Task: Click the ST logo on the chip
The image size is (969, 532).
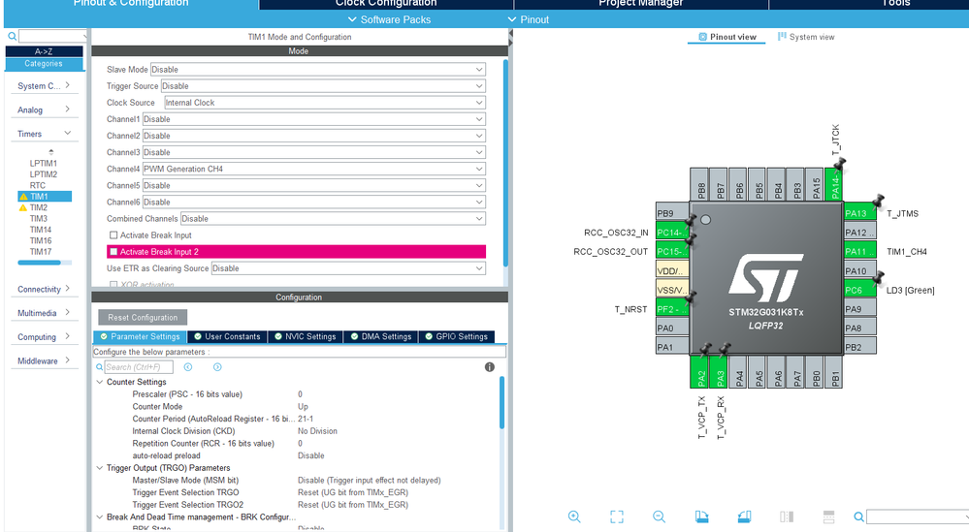Action: click(x=765, y=277)
